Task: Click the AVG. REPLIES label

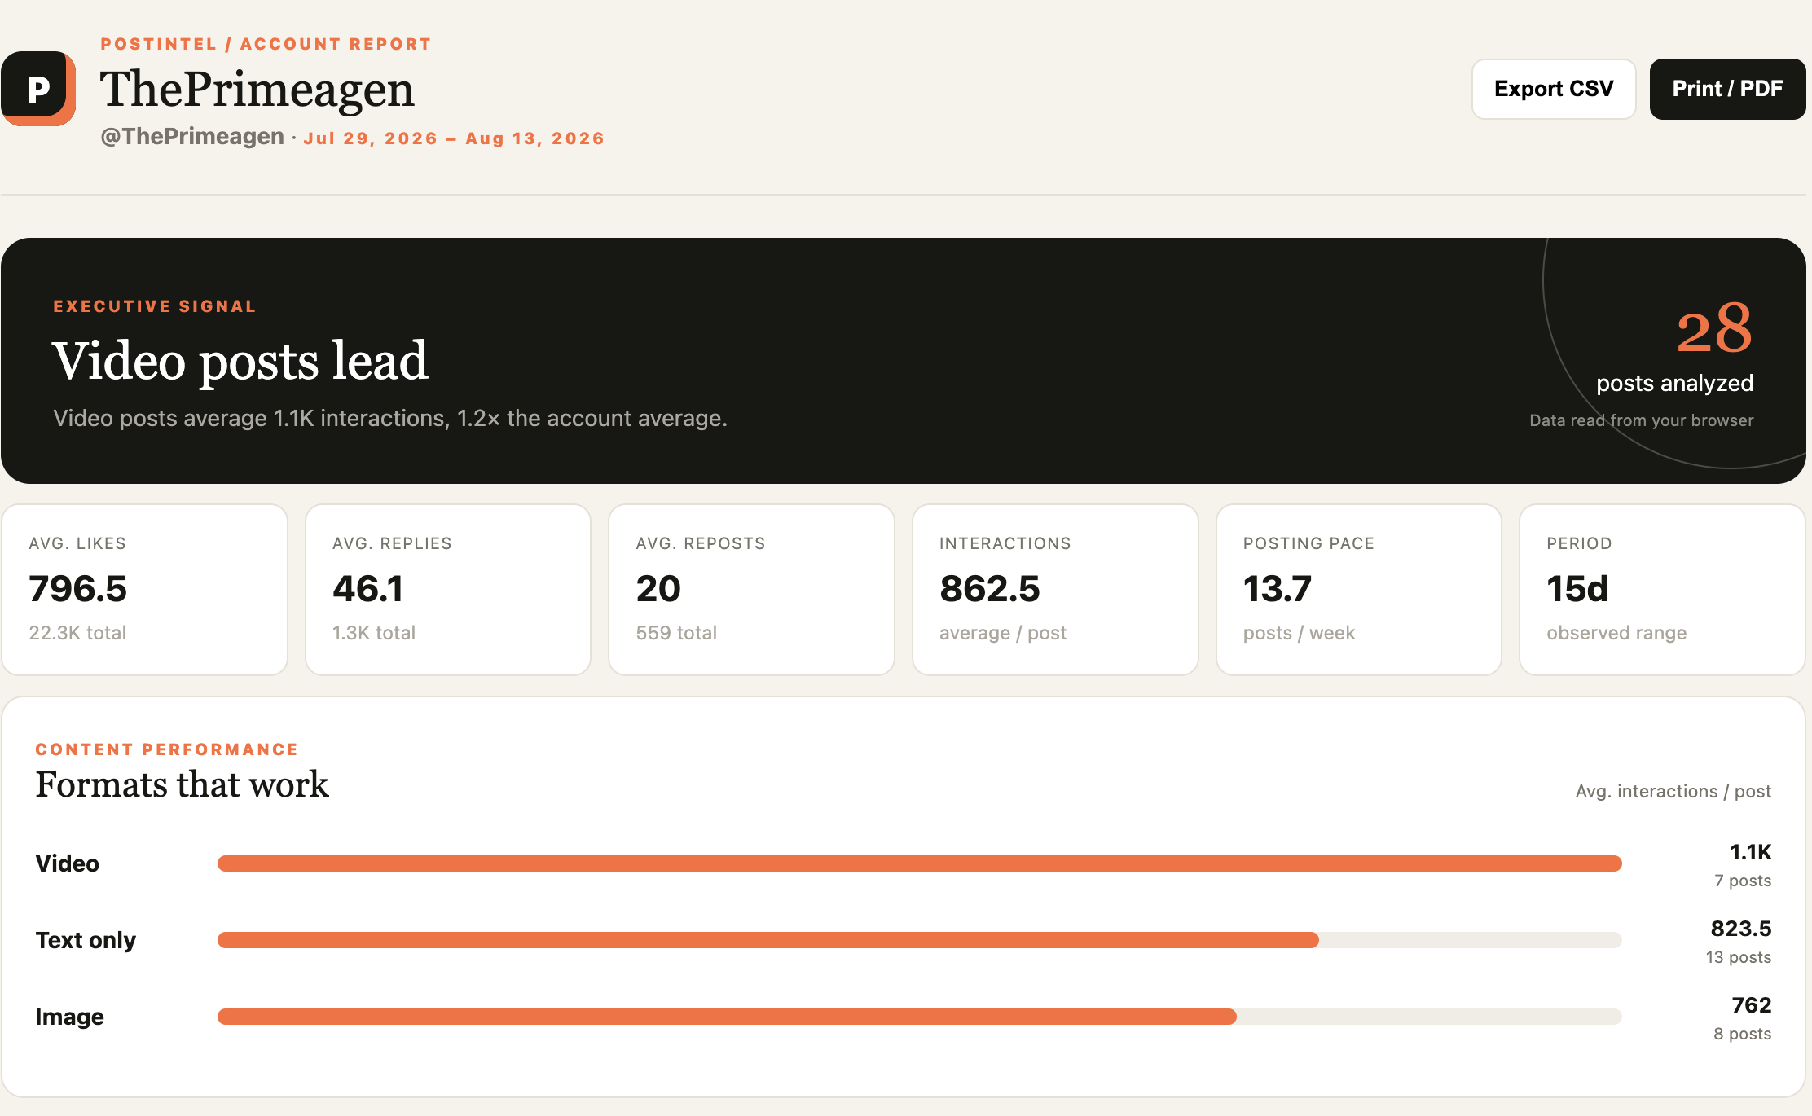Action: (x=392, y=543)
